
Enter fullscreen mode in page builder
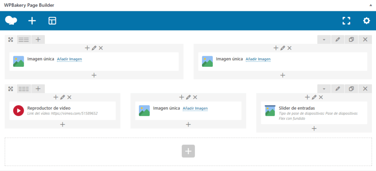coord(346,21)
